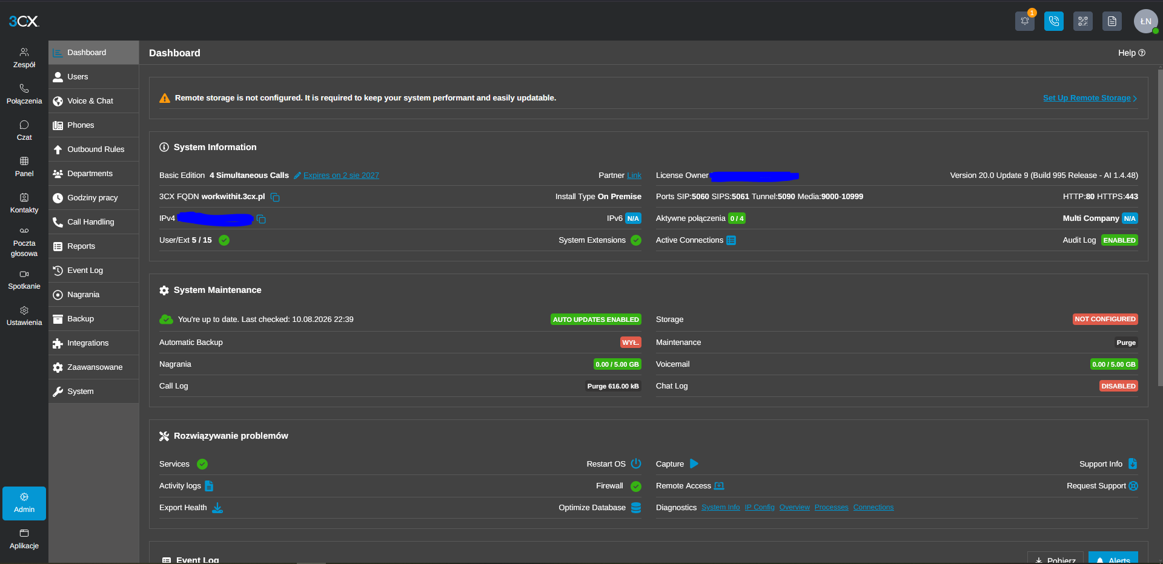1163x564 pixels.
Task: Open the phone dialer icon in header
Action: [1054, 21]
